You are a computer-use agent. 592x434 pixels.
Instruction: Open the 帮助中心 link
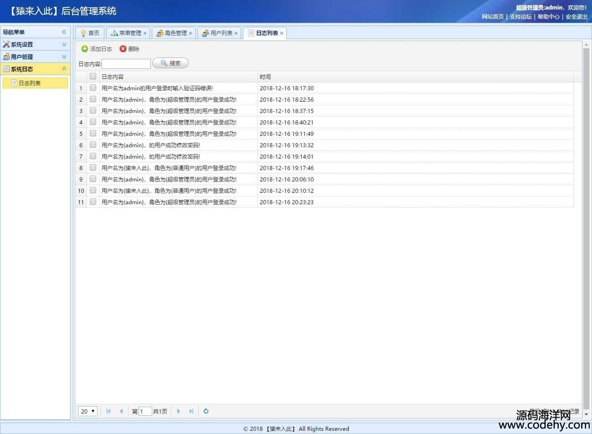(549, 17)
